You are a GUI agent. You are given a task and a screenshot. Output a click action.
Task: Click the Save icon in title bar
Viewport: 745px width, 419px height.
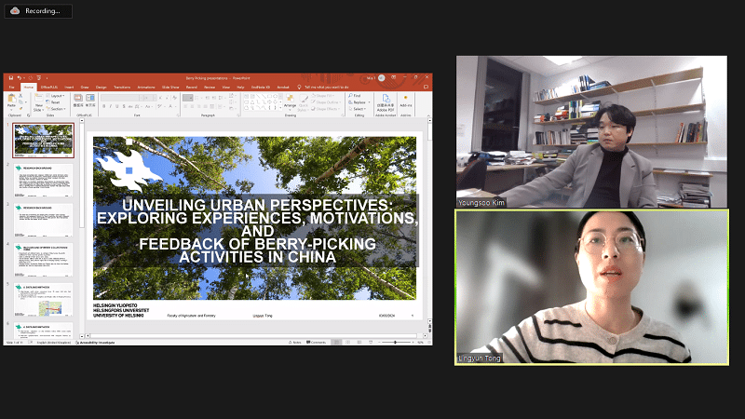coord(9,78)
